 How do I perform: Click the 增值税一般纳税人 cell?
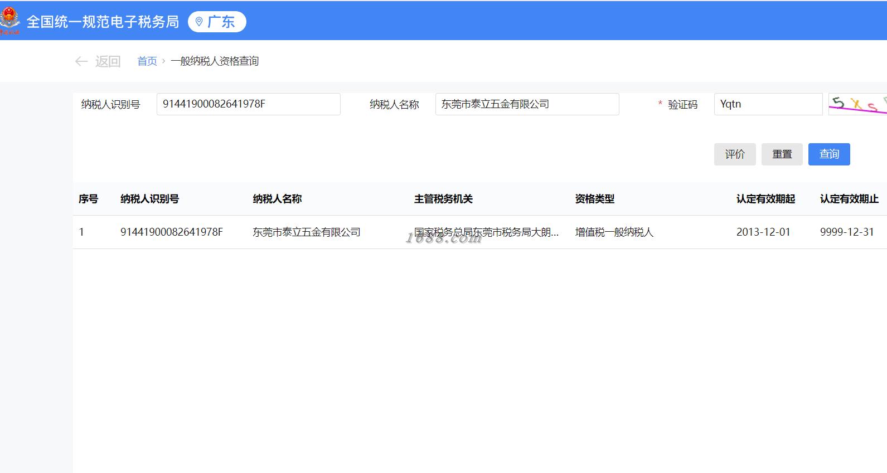(614, 232)
